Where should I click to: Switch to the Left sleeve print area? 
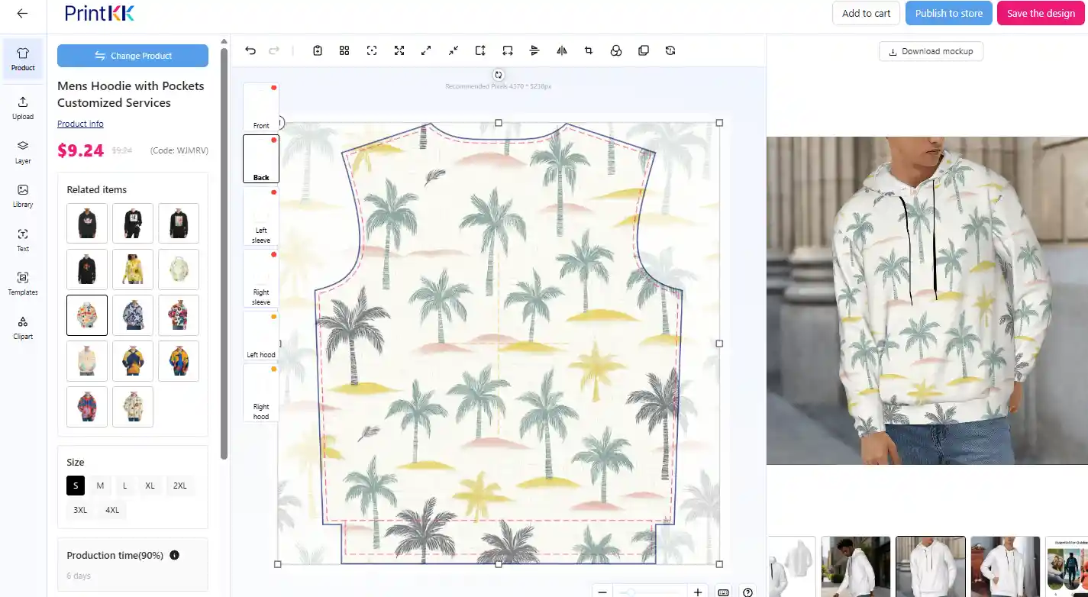tap(261, 216)
